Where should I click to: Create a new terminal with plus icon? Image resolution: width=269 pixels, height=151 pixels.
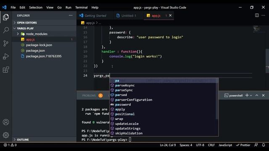247,95
